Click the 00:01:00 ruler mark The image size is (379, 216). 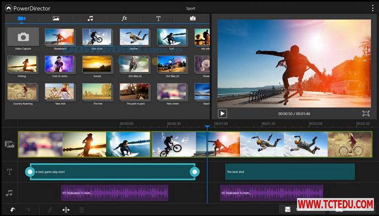221,124
